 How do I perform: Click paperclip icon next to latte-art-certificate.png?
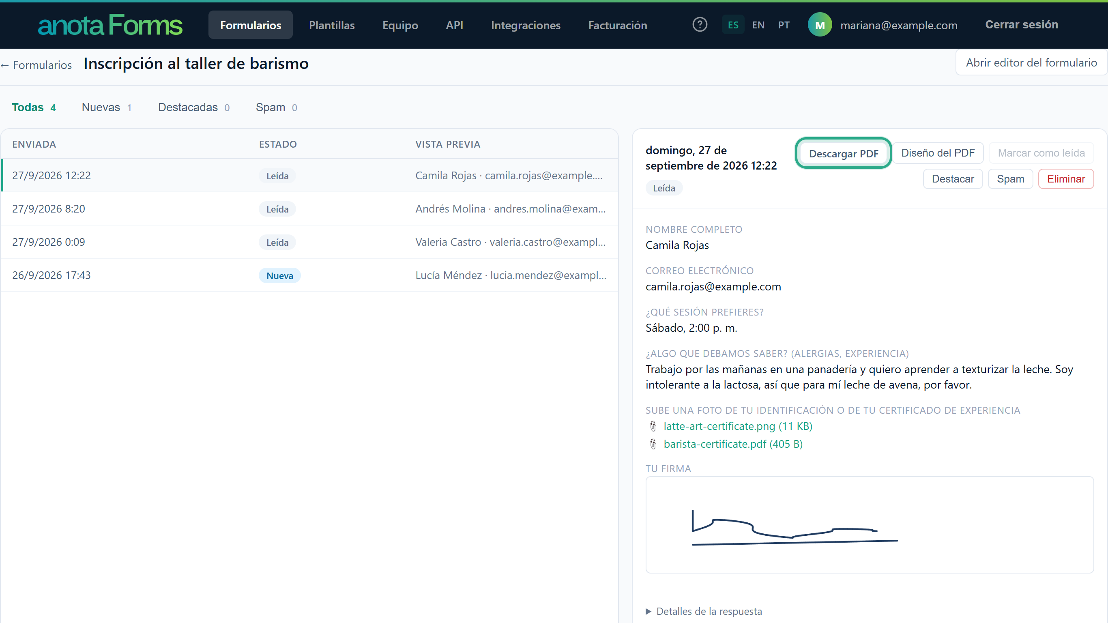(x=653, y=426)
